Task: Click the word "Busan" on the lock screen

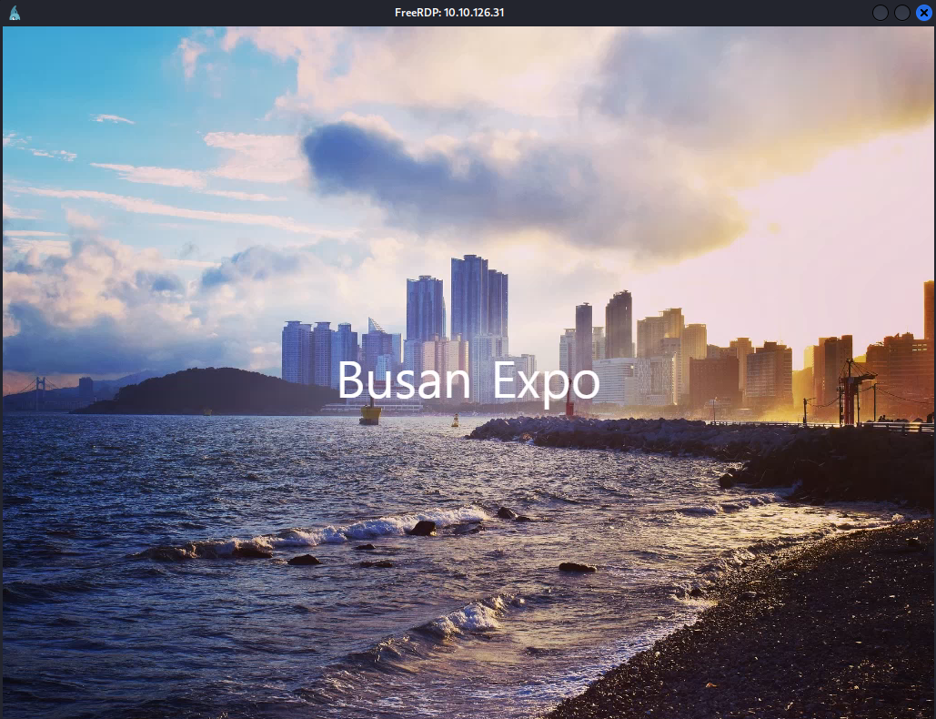Action: click(404, 380)
